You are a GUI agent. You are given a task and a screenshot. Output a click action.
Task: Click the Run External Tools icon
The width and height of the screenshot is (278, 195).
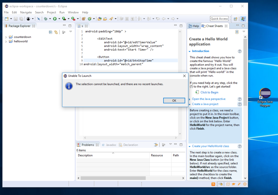[73, 19]
